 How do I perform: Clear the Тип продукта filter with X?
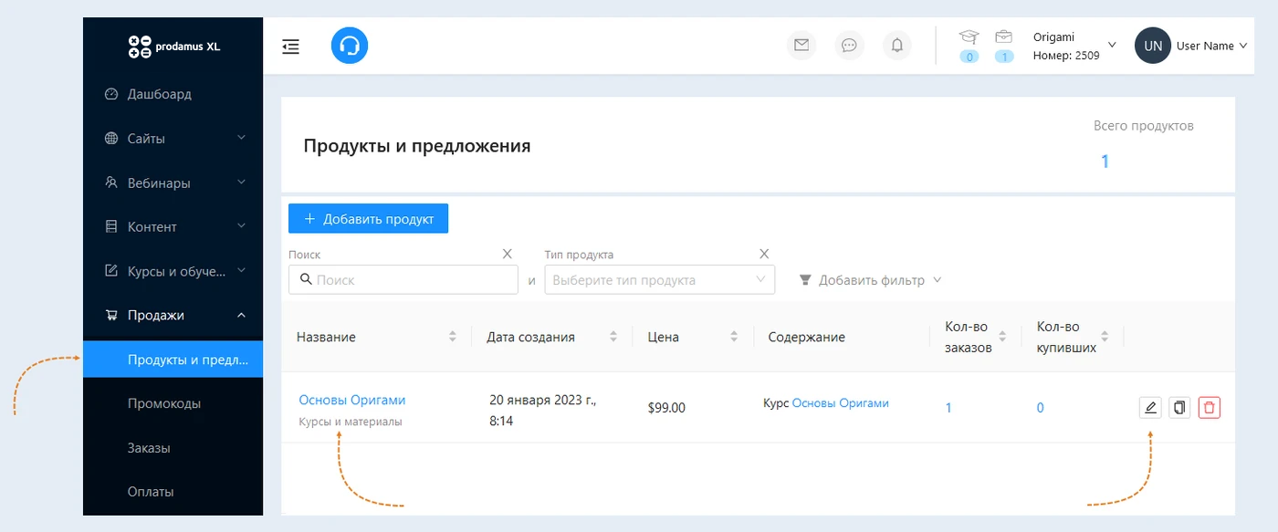coord(764,255)
